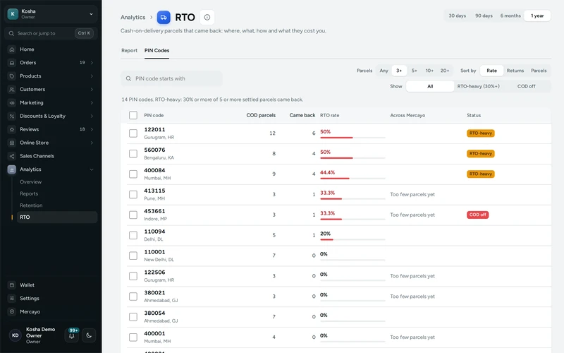The image size is (564, 353).
Task: Open Analytics Reports page
Action: click(x=29, y=193)
